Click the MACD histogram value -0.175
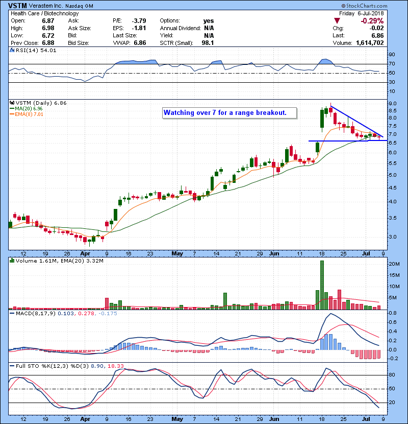The height and width of the screenshot is (424, 408). [x=108, y=314]
